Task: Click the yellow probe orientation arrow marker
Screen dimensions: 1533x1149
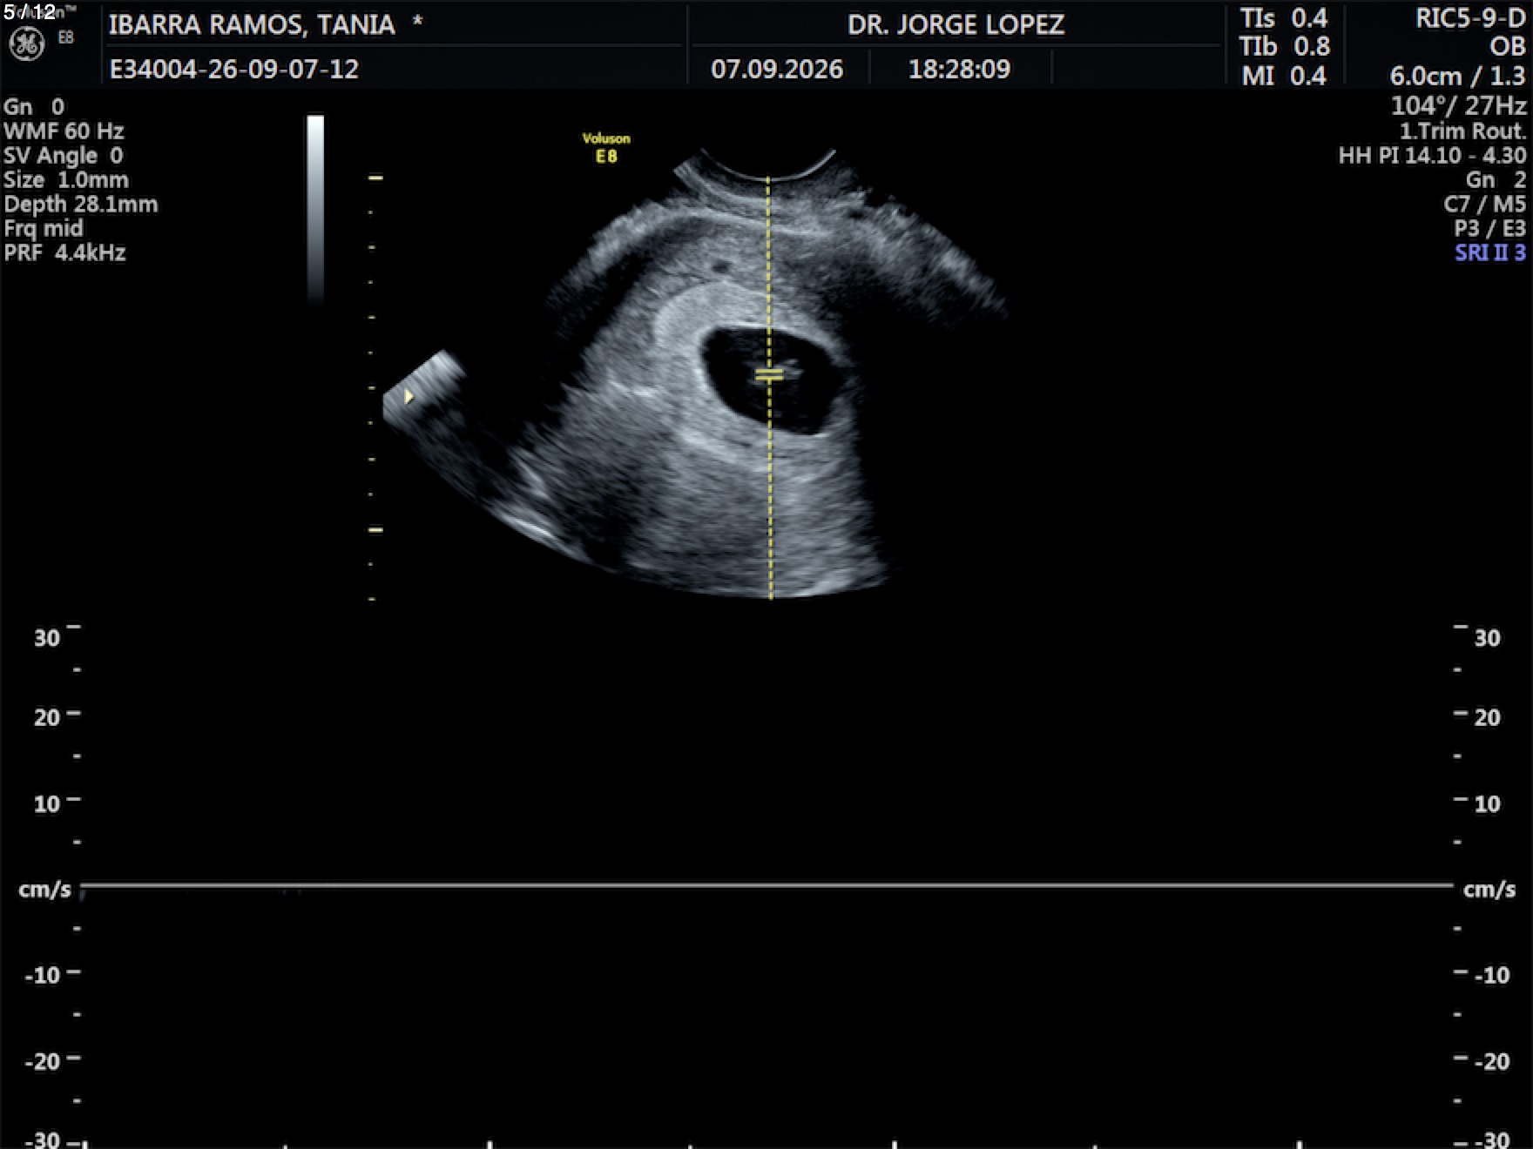Action: [409, 397]
